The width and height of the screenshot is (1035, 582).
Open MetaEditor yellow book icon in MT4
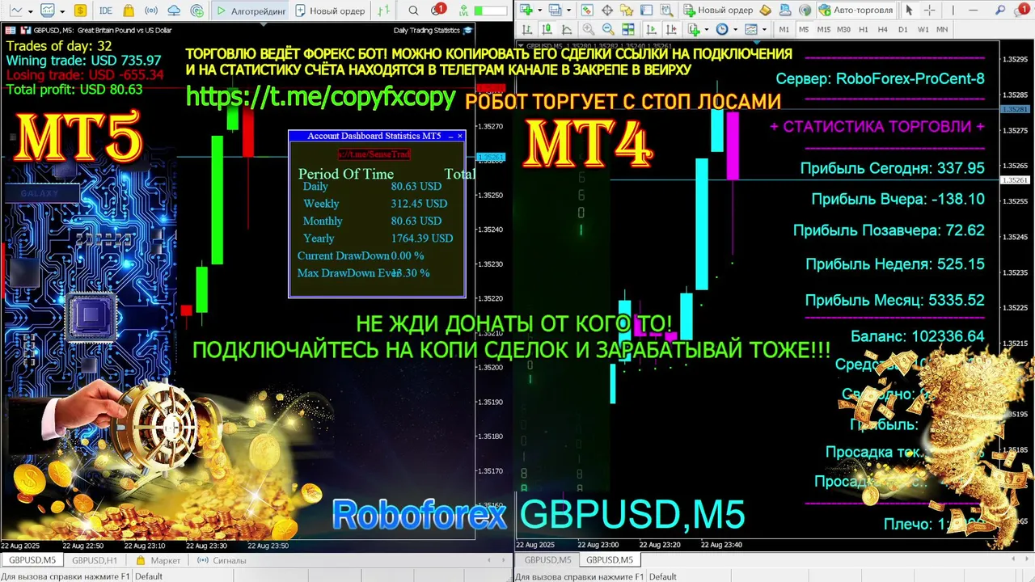pyautogui.click(x=765, y=11)
